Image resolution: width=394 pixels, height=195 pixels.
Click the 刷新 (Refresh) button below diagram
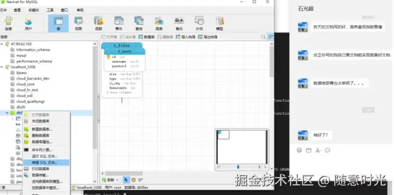click(108, 180)
